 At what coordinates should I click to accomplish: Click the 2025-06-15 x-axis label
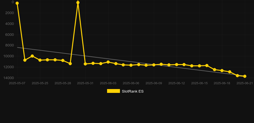199,83
